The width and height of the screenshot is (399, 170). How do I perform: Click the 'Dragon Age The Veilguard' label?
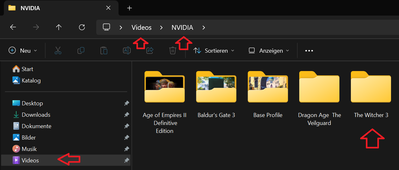tap(319, 119)
